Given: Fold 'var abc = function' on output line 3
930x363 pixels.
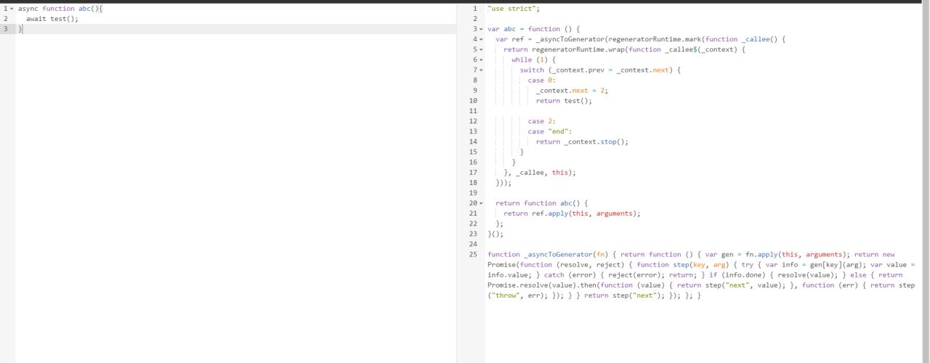Looking at the screenshot, I should [x=481, y=29].
